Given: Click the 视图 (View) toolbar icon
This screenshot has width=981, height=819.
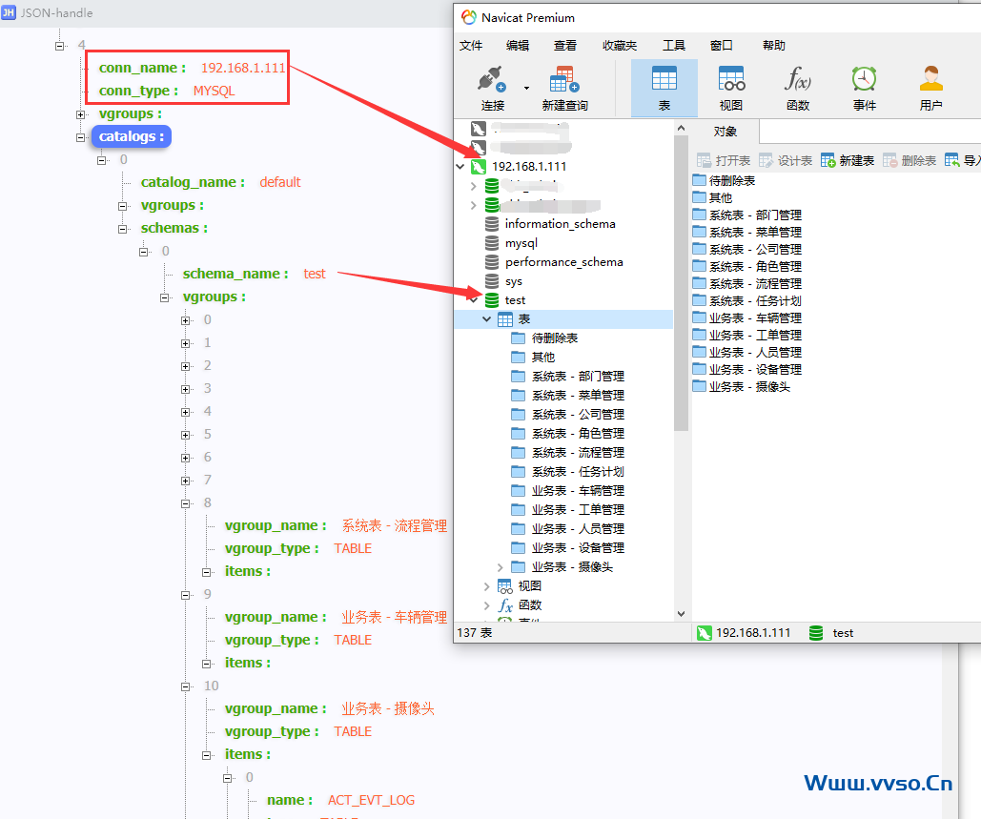Looking at the screenshot, I should point(731,80).
